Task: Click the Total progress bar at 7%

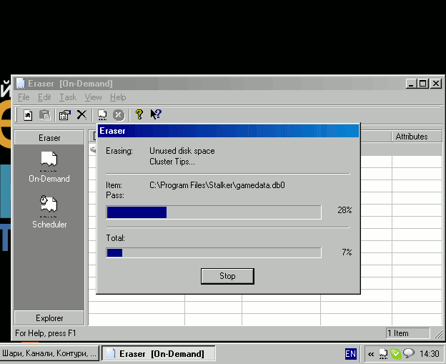Action: pos(214,252)
